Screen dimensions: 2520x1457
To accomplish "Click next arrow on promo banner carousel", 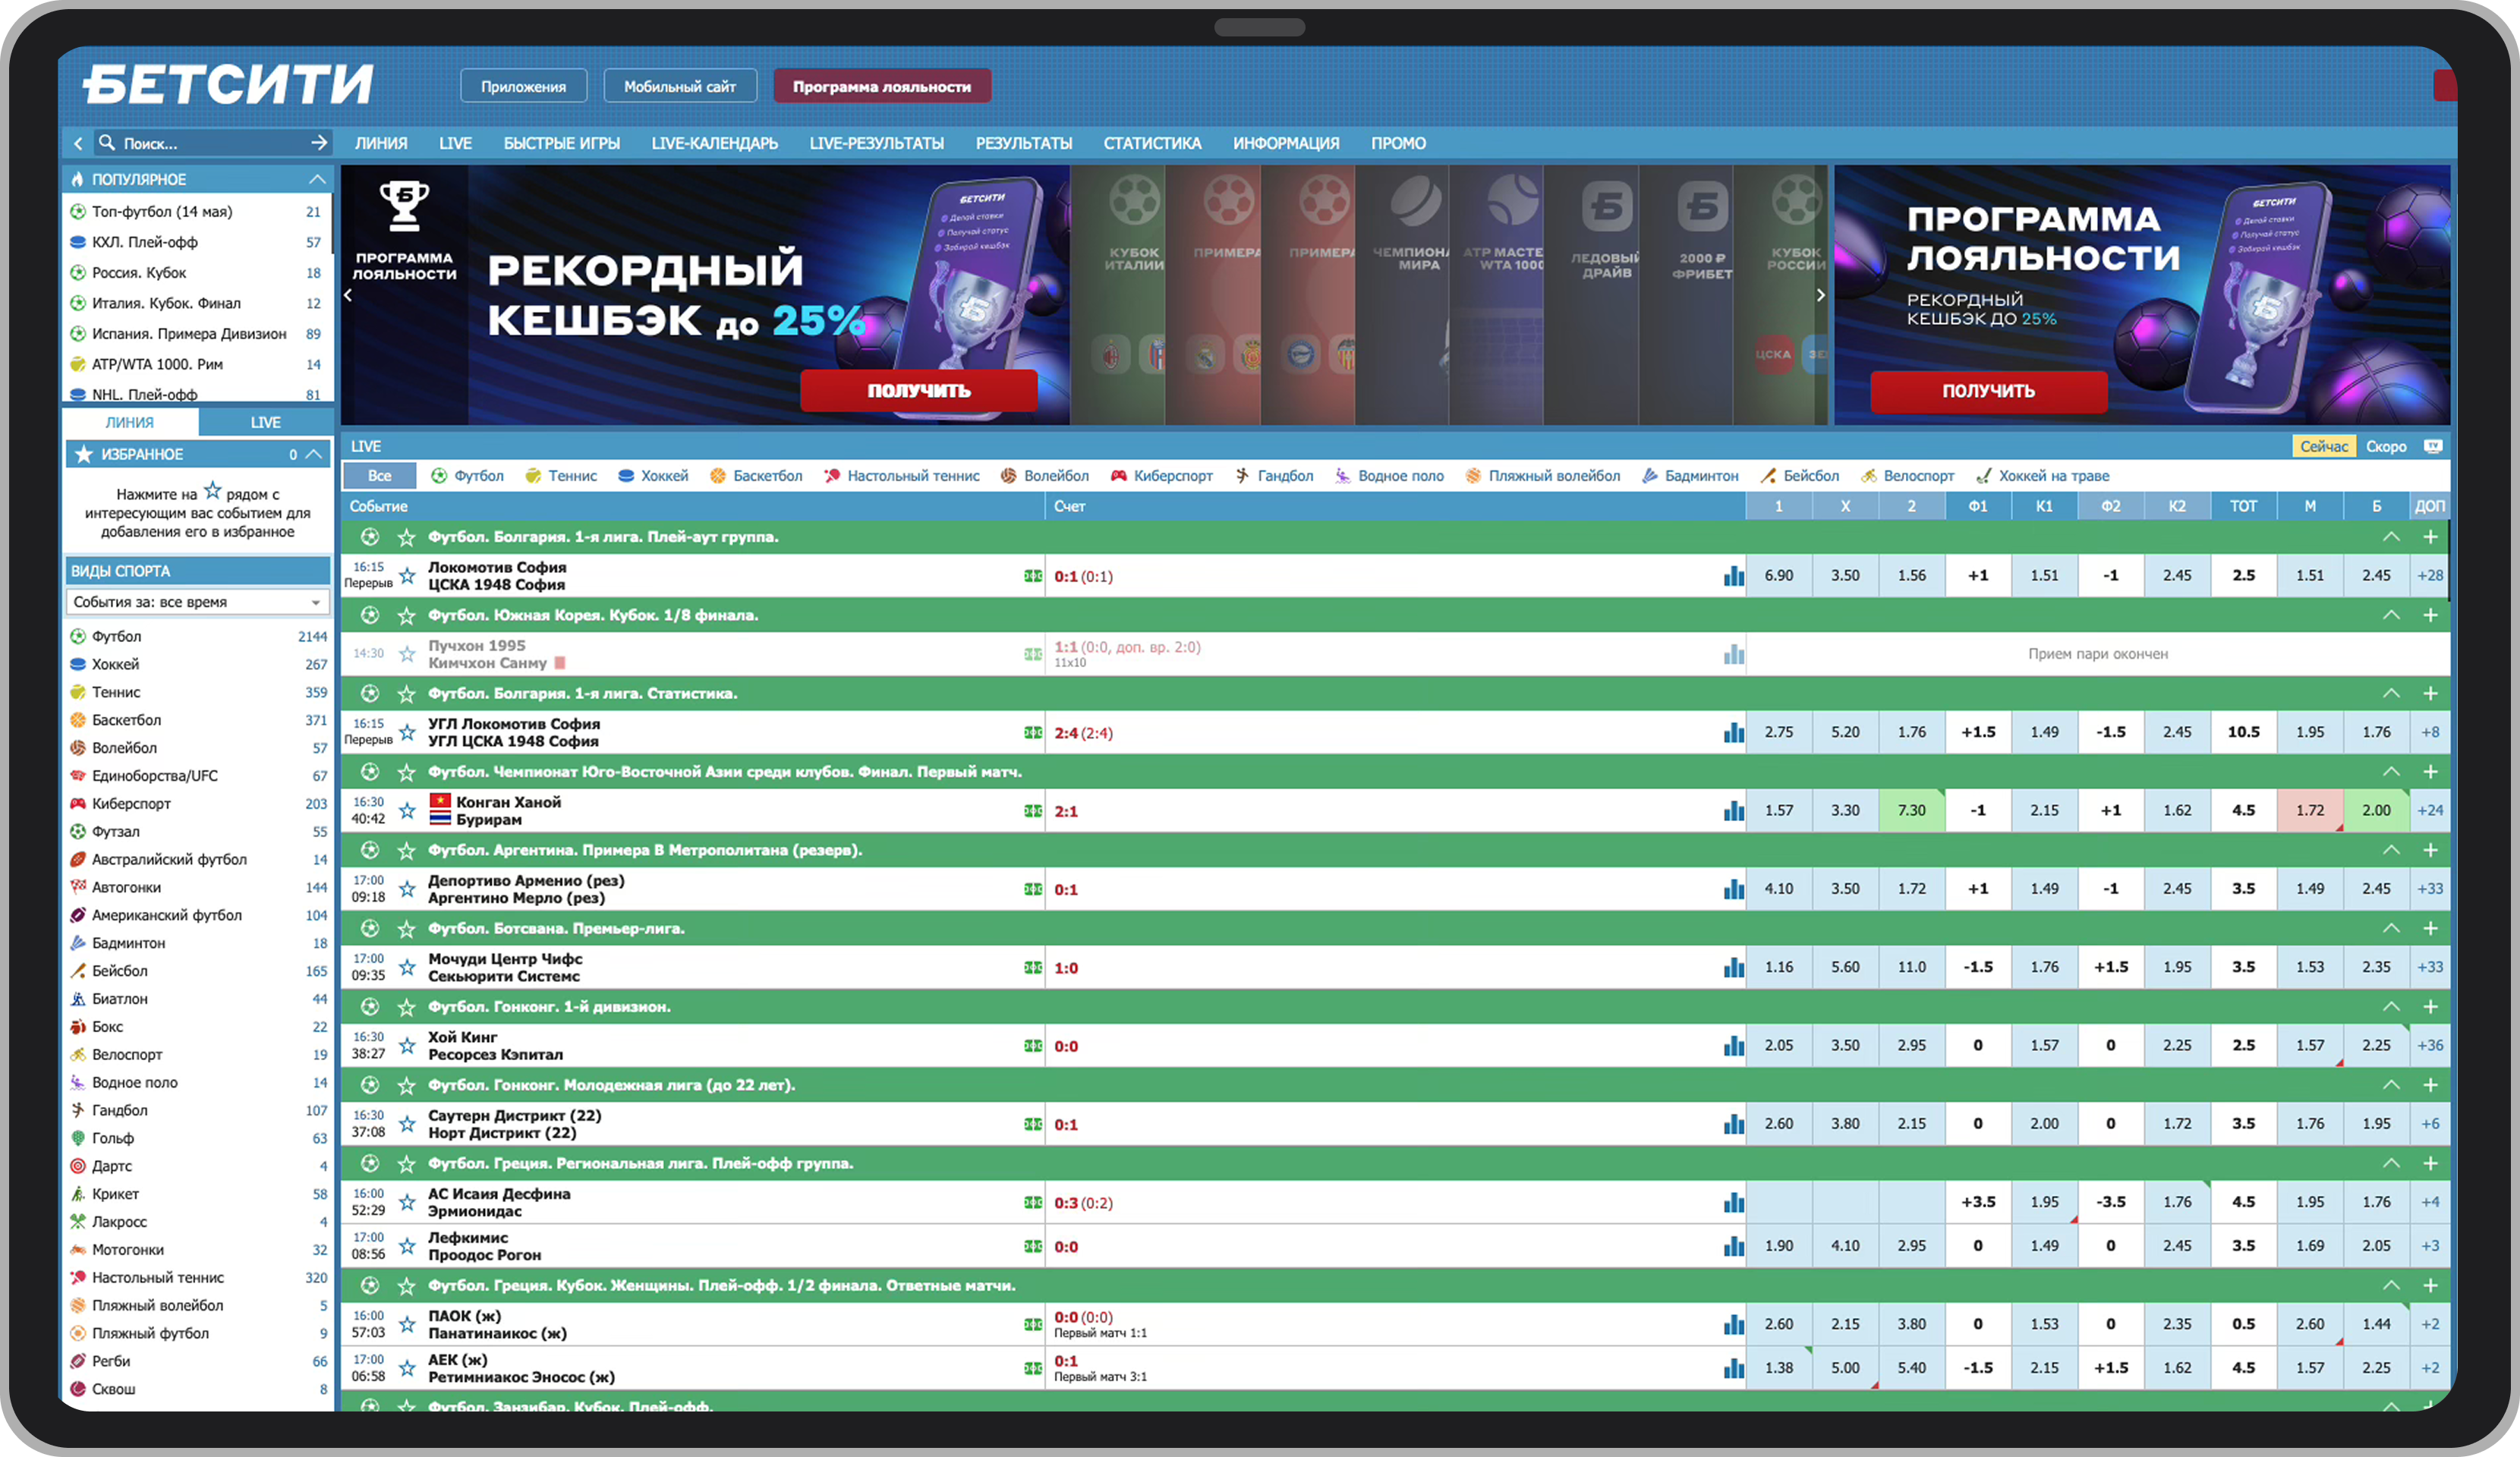I will pyautogui.click(x=1820, y=295).
